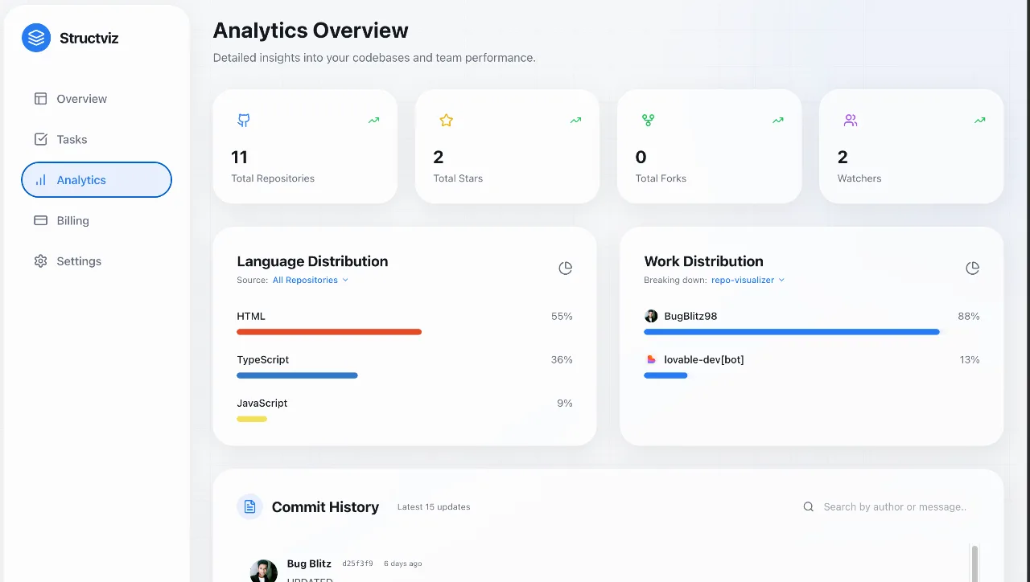Click the Total Stars label

(x=458, y=178)
